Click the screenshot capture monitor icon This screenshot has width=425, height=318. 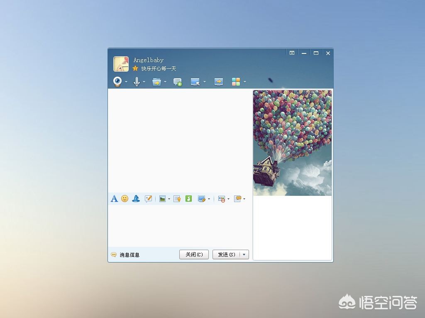click(202, 199)
